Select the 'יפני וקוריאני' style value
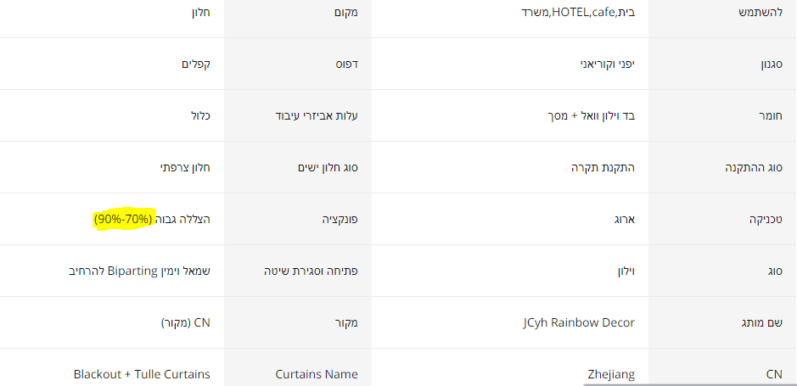Image resolution: width=797 pixels, height=386 pixels. (606, 64)
